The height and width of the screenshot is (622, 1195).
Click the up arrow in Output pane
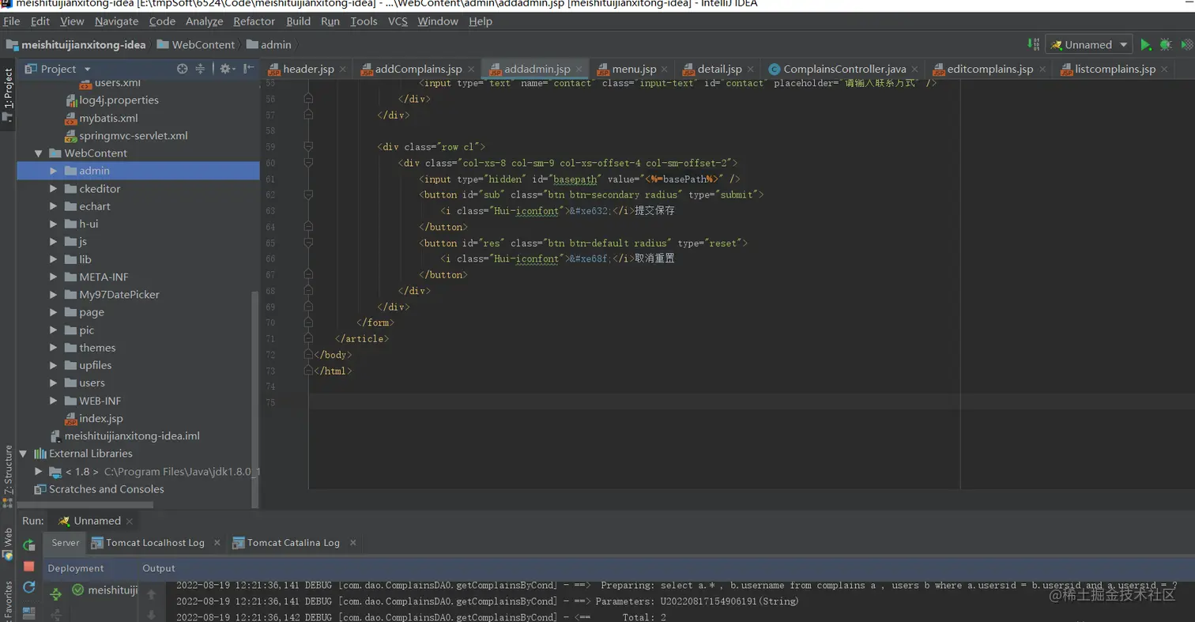click(152, 594)
